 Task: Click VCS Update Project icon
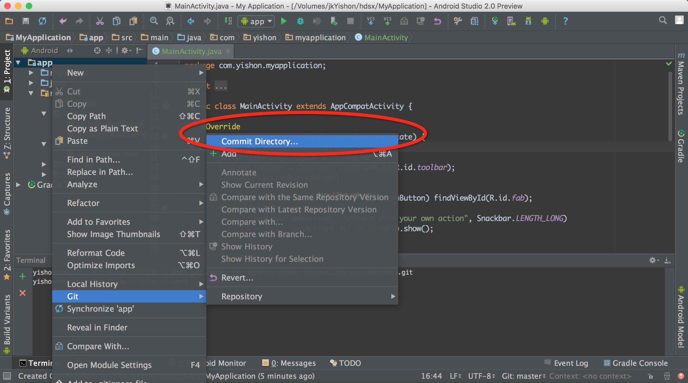(371, 21)
